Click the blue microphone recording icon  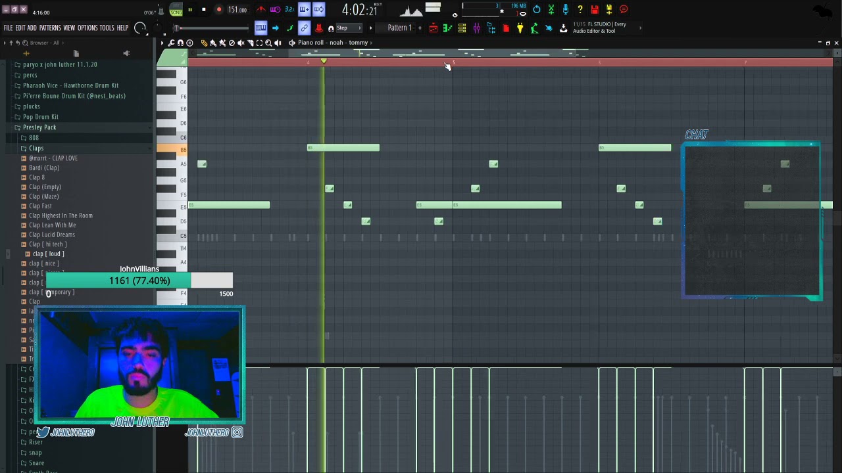pyautogui.click(x=566, y=9)
